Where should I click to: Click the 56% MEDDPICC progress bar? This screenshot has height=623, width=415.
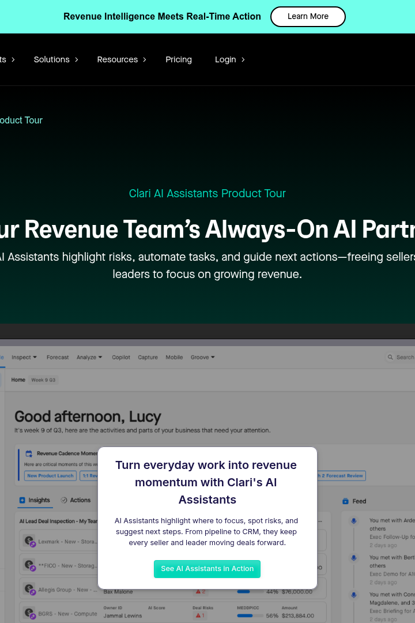pyautogui.click(x=250, y=616)
